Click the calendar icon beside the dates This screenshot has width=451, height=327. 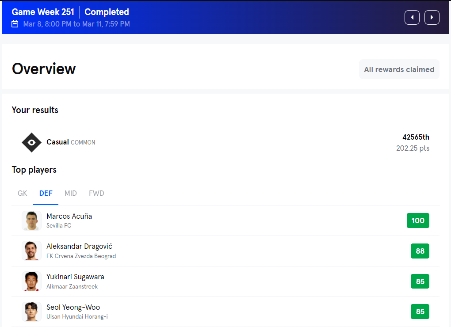tap(15, 24)
